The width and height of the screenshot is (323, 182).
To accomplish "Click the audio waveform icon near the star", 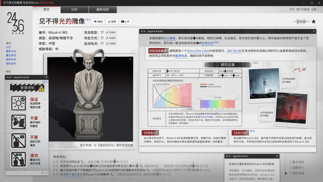I will click(x=301, y=22).
